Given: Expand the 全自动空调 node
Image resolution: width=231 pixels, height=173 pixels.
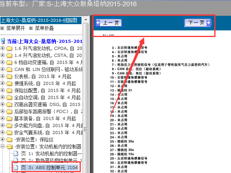Looking at the screenshot, I should [2, 97].
